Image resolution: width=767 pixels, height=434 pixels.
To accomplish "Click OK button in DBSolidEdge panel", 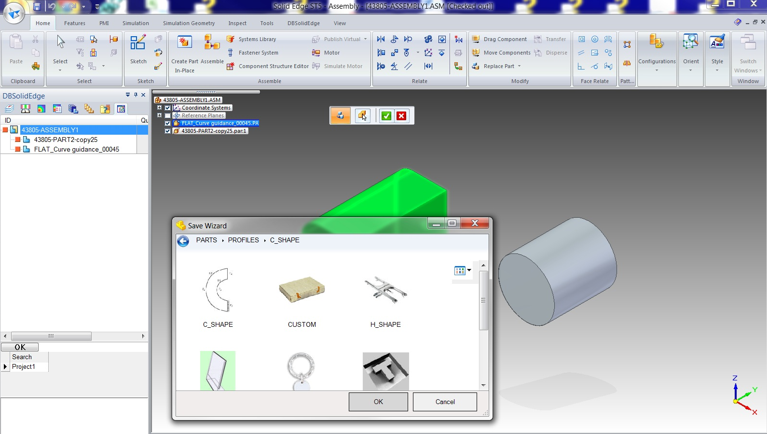I will tap(20, 347).
